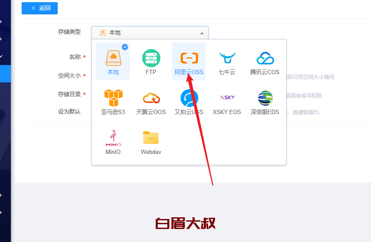Choose the Webdav folder icon
Viewport: 371px width, 242px height.
click(151, 137)
